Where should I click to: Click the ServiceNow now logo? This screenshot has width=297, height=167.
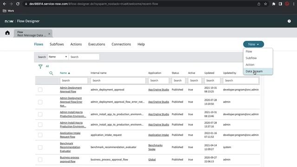pos(9,21)
